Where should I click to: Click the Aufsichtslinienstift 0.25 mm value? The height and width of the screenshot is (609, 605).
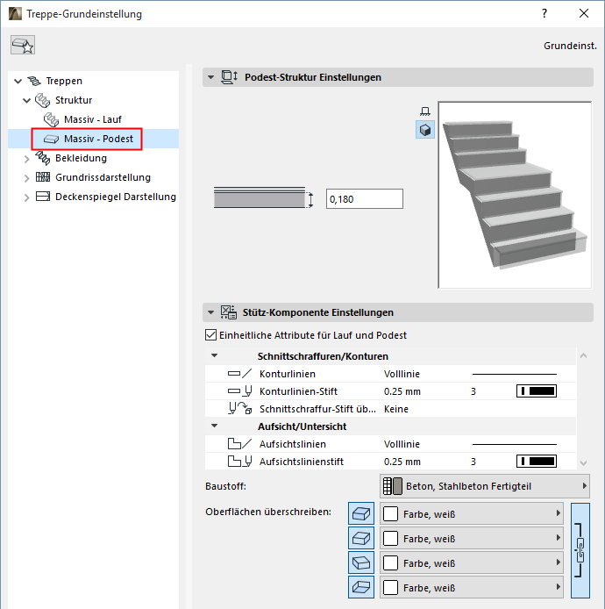(x=402, y=462)
